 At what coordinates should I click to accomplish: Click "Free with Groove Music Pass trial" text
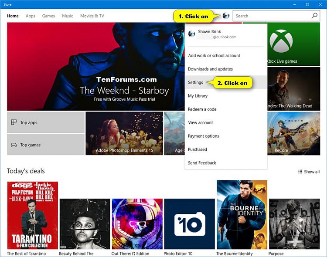124,99
